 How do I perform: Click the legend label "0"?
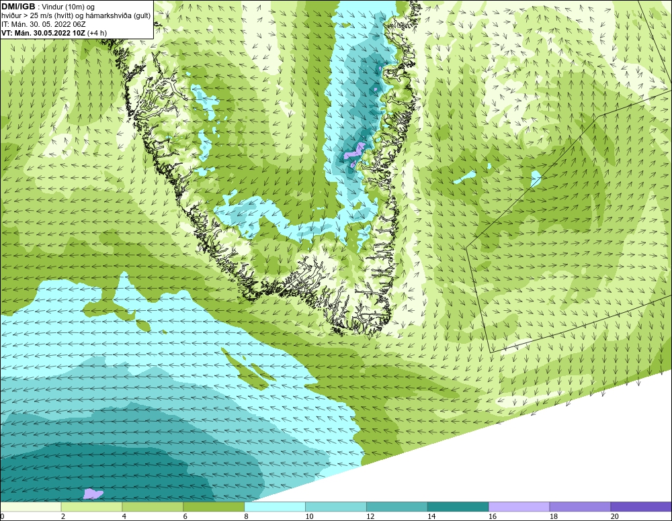pyautogui.click(x=2, y=516)
